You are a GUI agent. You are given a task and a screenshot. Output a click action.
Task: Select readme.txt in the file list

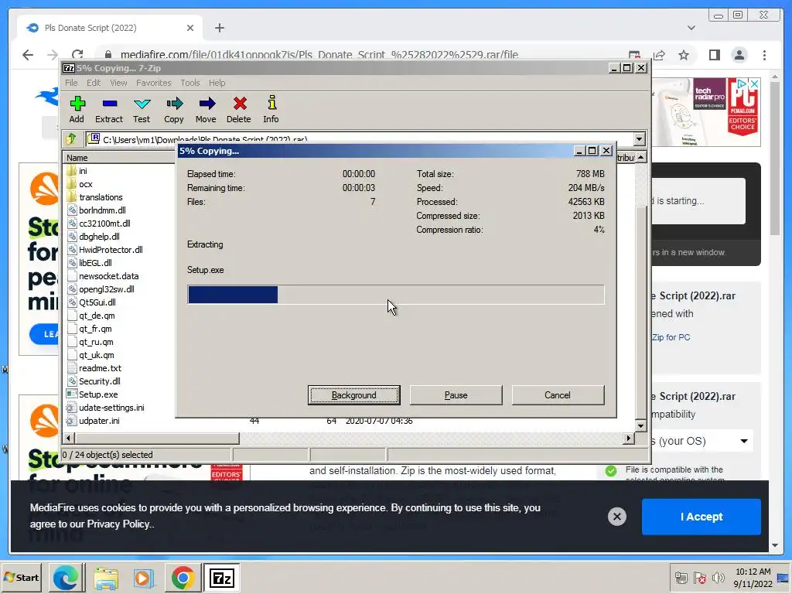pyautogui.click(x=100, y=368)
